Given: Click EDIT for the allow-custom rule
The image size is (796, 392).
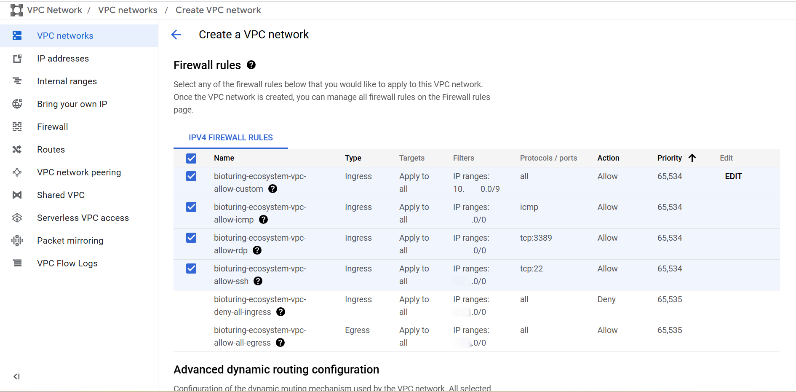Looking at the screenshot, I should pyautogui.click(x=733, y=176).
